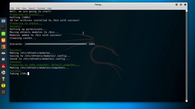This screenshot has width=195, height=109.
Task: Click the terminal vertical scrollbar track
Action: 186,56
